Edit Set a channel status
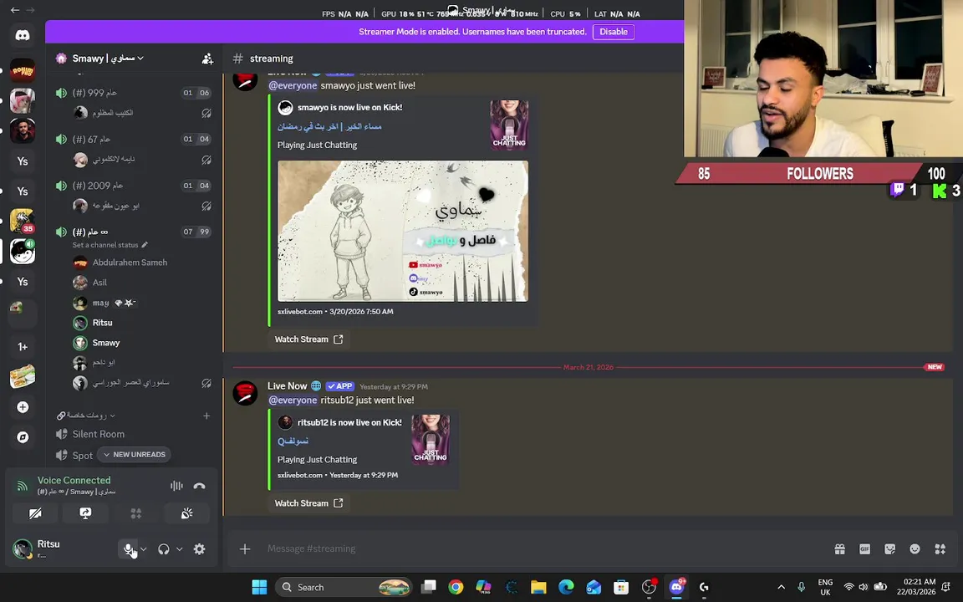Screen dimensions: 963x602 click(110, 244)
